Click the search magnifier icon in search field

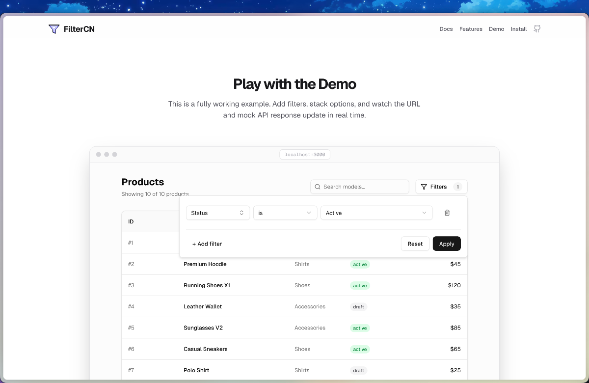(x=317, y=187)
